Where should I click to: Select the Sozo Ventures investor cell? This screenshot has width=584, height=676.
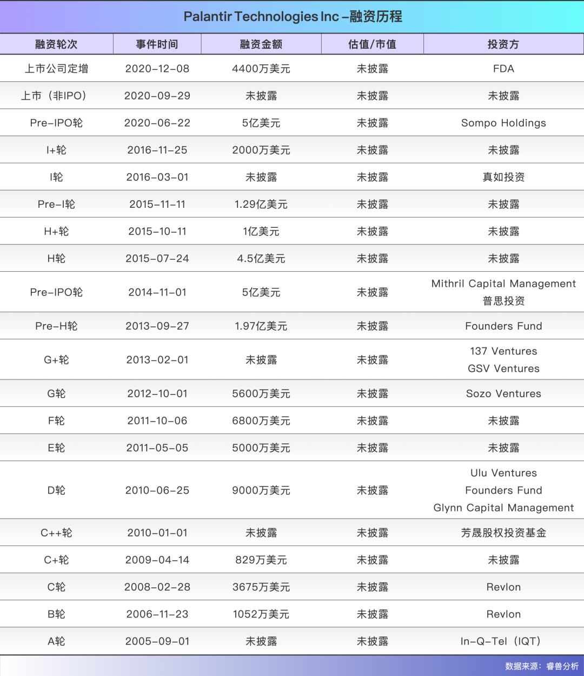[503, 393]
